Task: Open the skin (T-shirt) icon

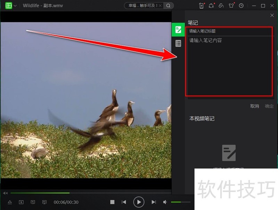Action: tap(231, 6)
